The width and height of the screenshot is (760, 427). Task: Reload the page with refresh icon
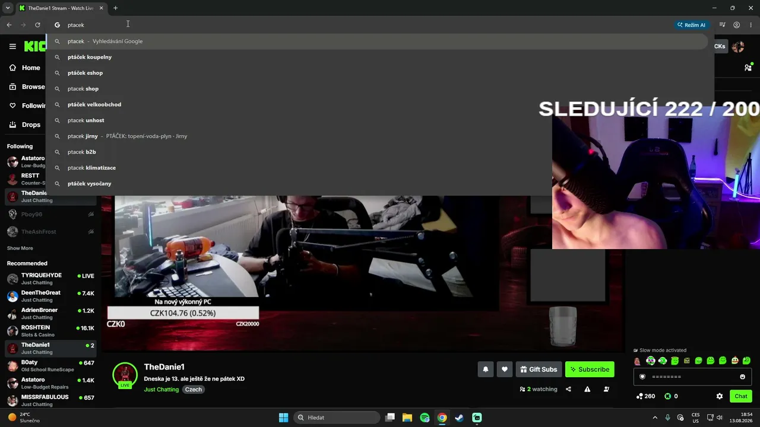pyautogui.click(x=37, y=25)
